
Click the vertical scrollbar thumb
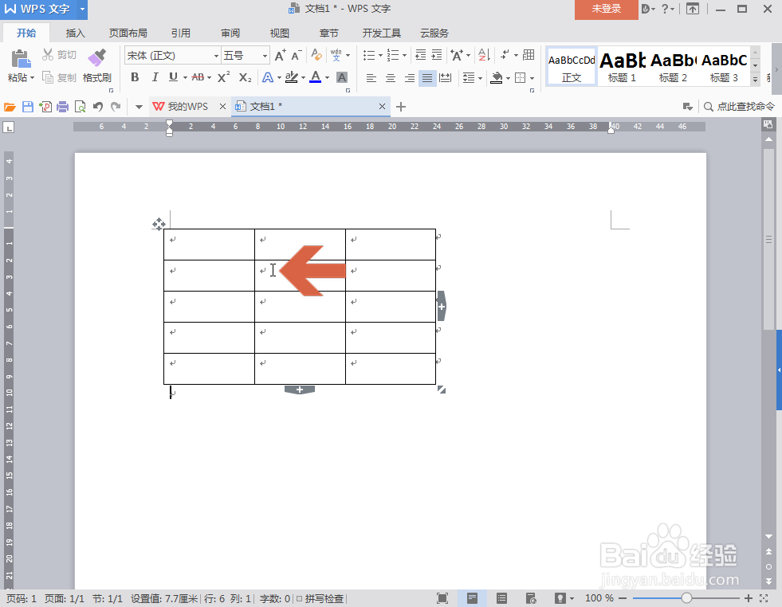768,239
